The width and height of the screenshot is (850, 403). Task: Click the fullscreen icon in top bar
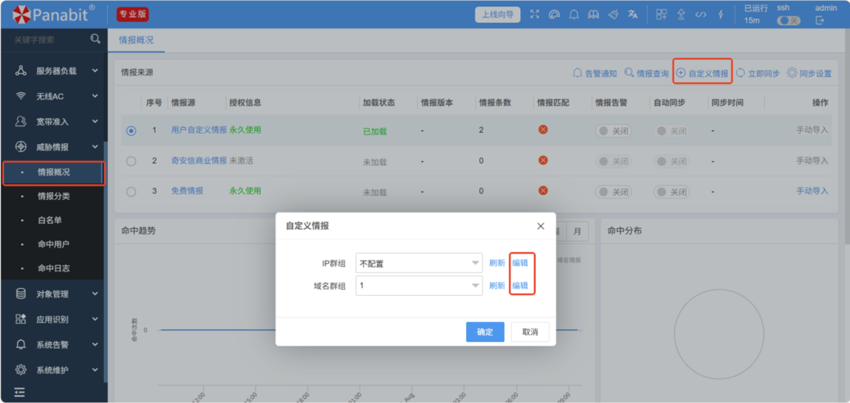coord(535,14)
